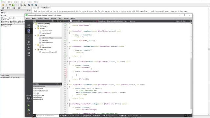Click the go back arrow in editor toolbar
This screenshot has width=210, height=118.
(x=63, y=21)
